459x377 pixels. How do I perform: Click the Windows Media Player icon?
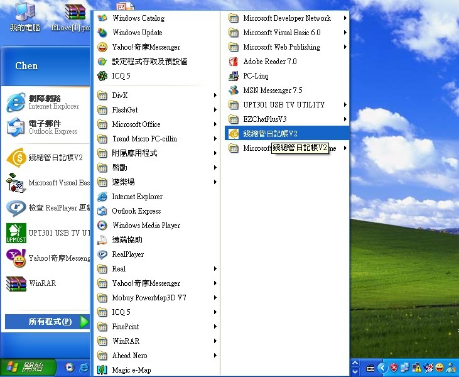pyautogui.click(x=102, y=226)
